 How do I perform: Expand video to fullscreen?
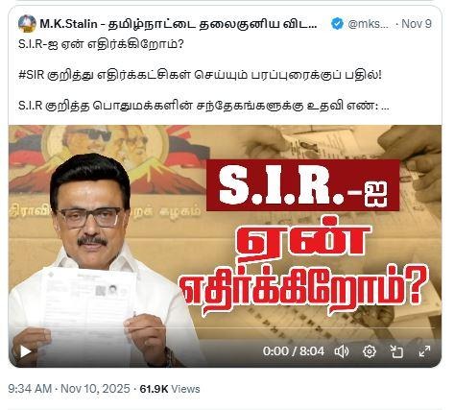point(424,351)
